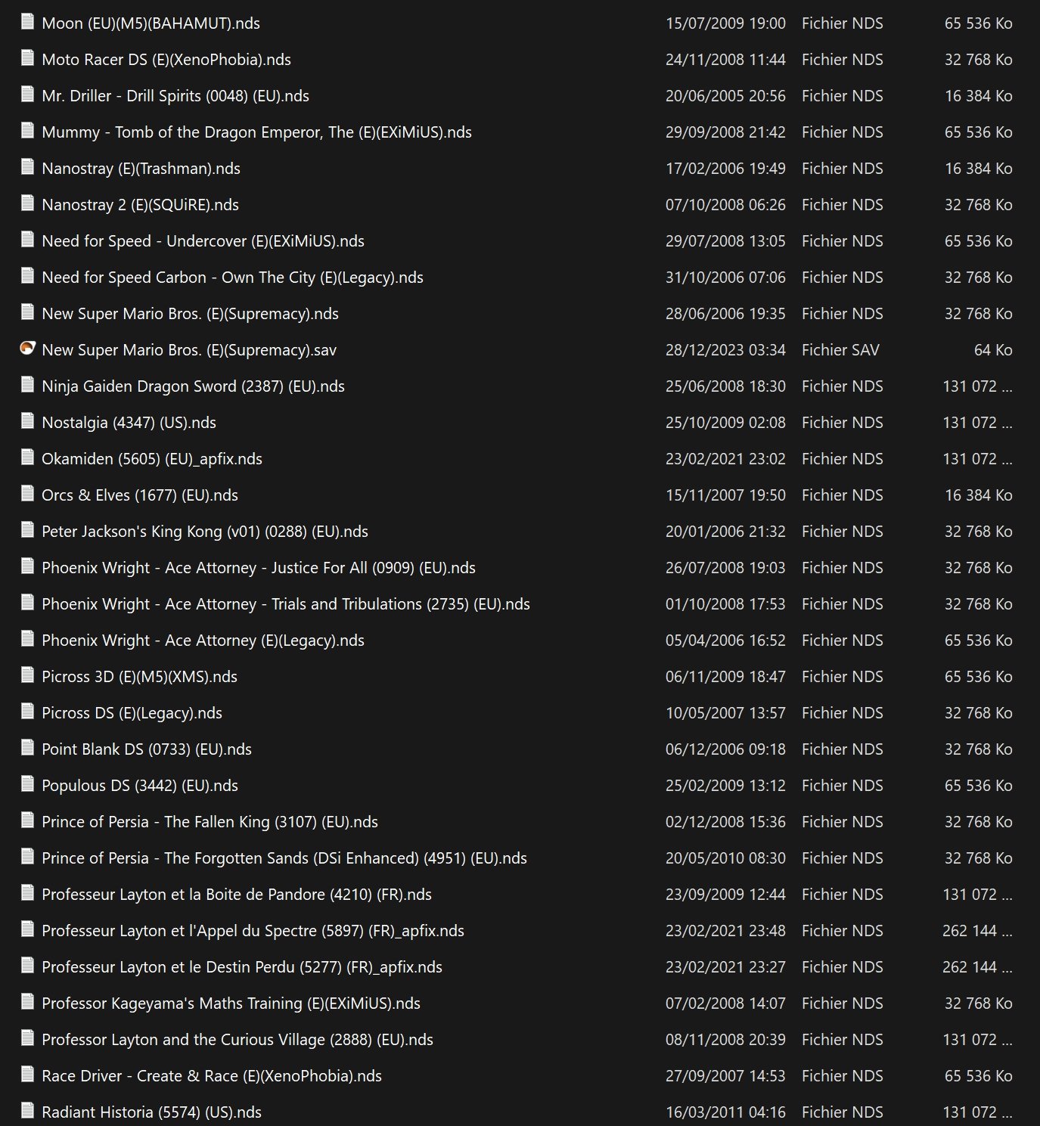Select the Professor Kageyama's Maths Training file icon
The image size is (1040, 1126).
(x=27, y=1002)
